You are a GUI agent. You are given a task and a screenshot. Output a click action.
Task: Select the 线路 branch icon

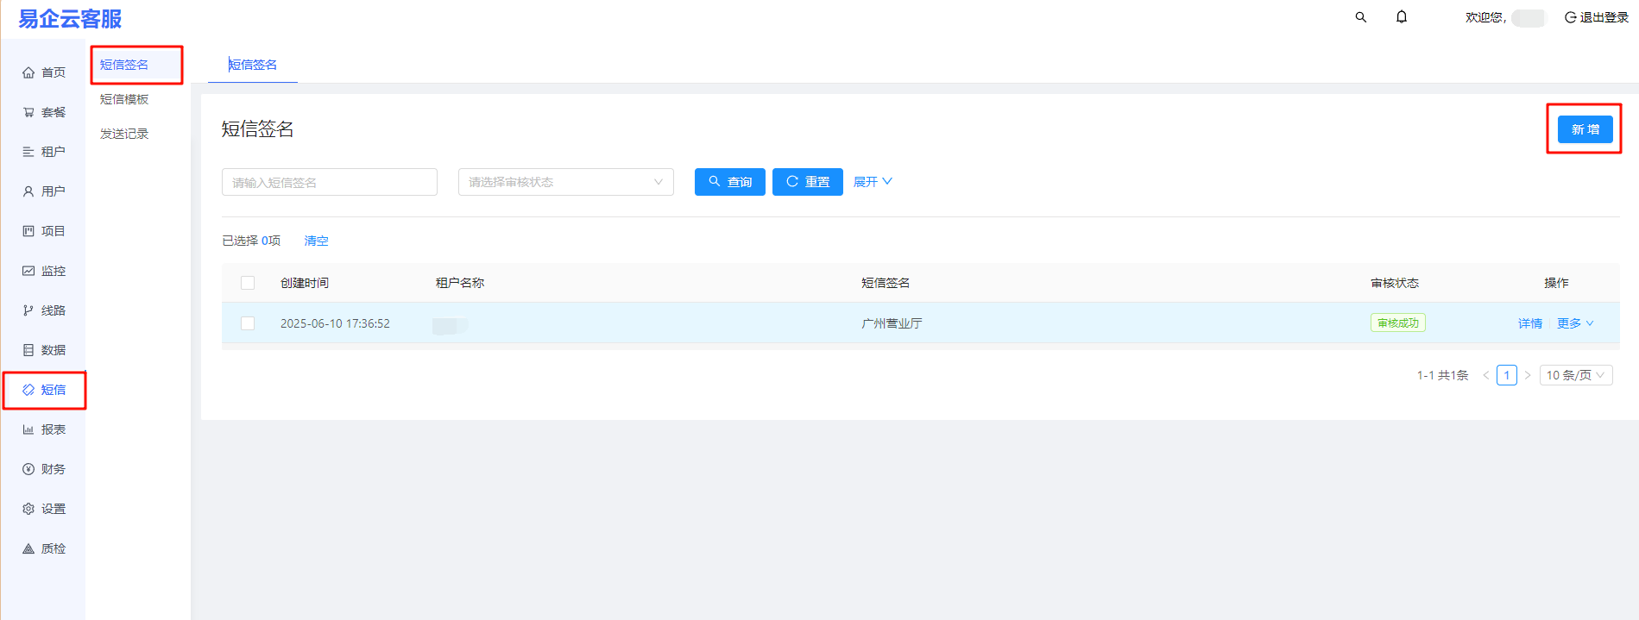tap(28, 310)
